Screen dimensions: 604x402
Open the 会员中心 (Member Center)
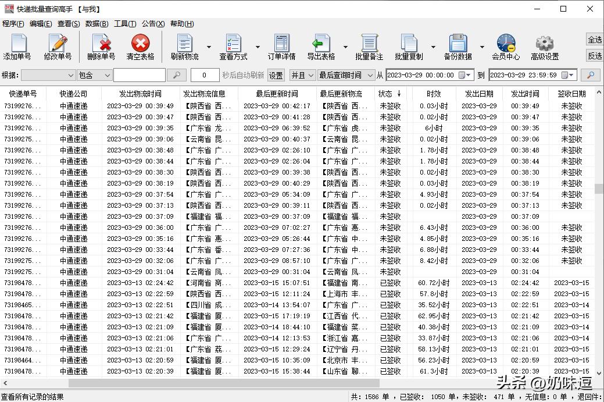pos(505,47)
